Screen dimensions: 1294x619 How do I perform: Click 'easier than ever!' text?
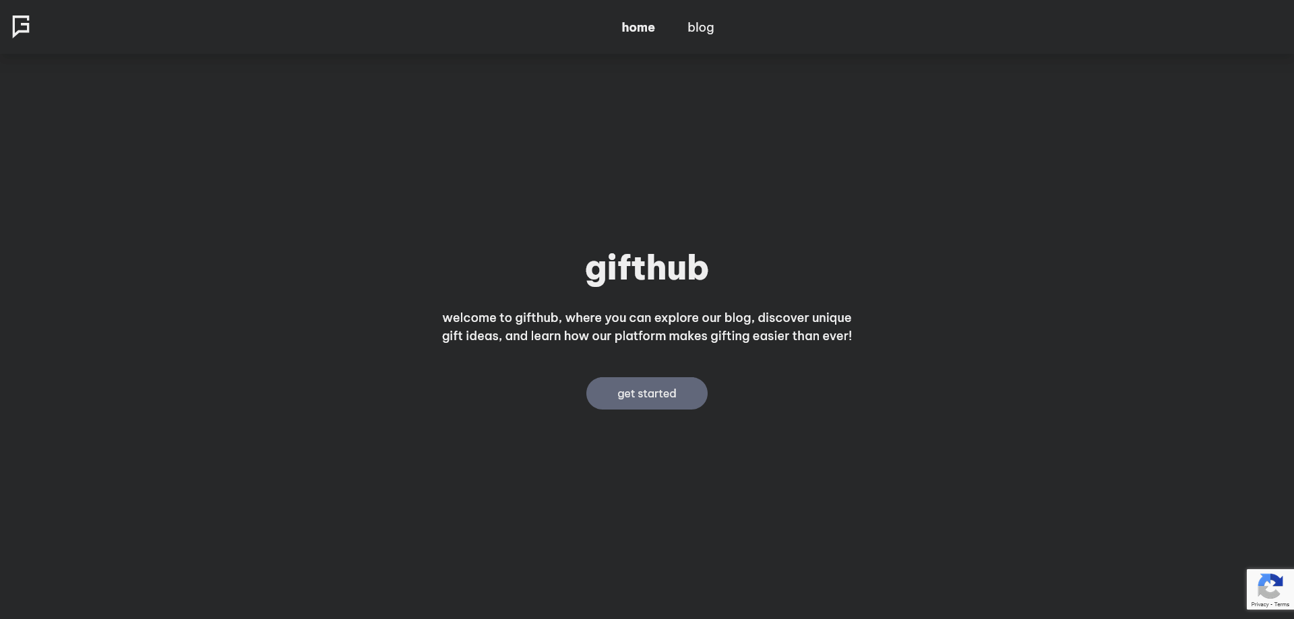coord(802,336)
